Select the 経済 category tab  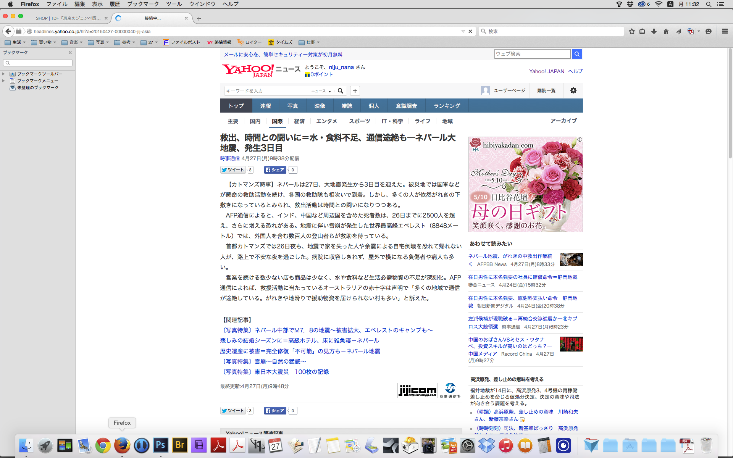(x=299, y=121)
